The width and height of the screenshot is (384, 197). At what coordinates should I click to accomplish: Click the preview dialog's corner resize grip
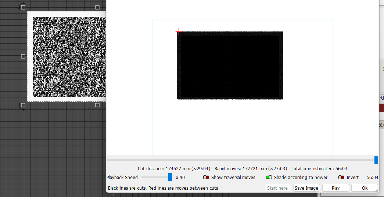tap(377, 191)
